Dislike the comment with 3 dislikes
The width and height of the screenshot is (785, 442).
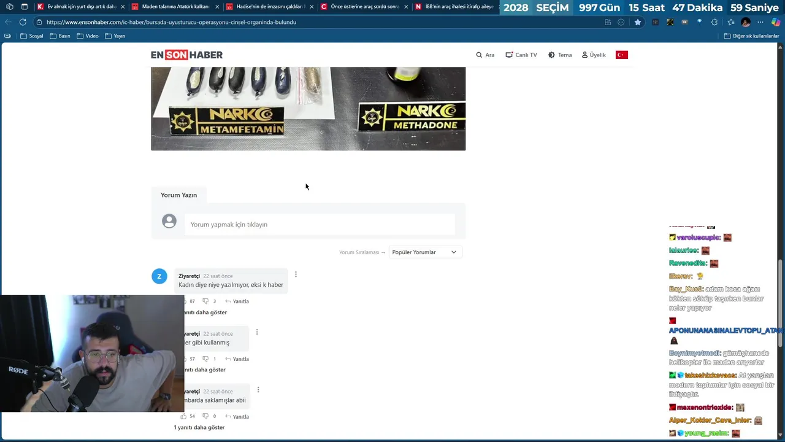point(205,301)
